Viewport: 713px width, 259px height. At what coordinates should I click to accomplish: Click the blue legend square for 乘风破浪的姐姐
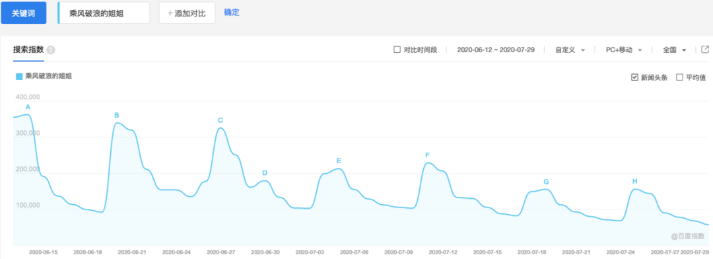[19, 77]
